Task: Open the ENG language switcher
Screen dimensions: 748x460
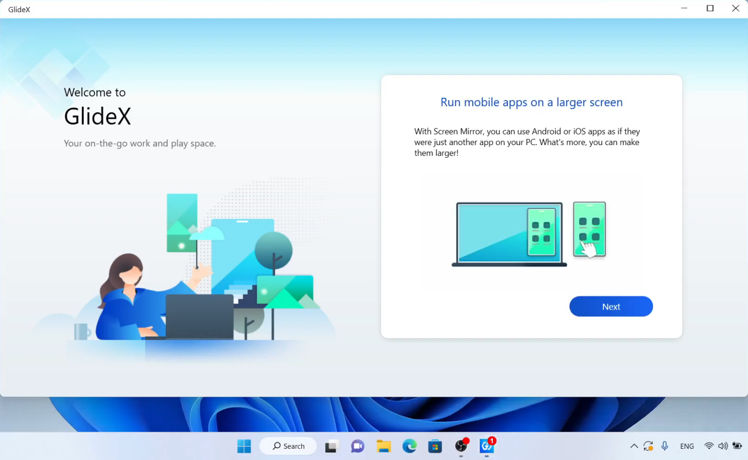Action: [x=687, y=446]
